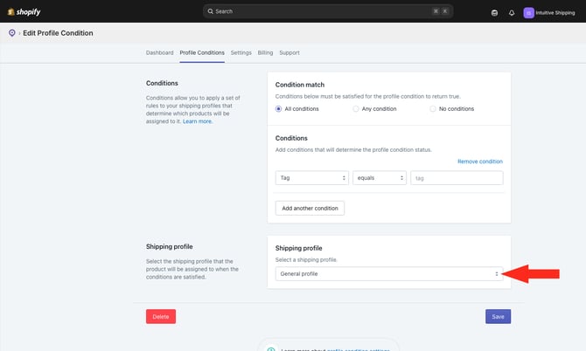Viewport: 586px width, 351px height.
Task: Click Remove condition link
Action: [x=480, y=162]
